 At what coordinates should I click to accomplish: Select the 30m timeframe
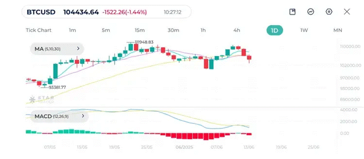coord(173,30)
